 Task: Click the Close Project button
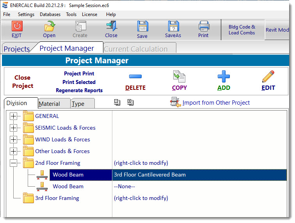coord(23,82)
